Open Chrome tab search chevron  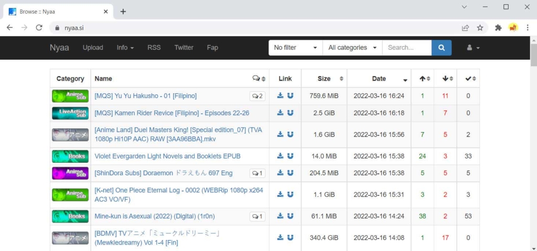[465, 7]
